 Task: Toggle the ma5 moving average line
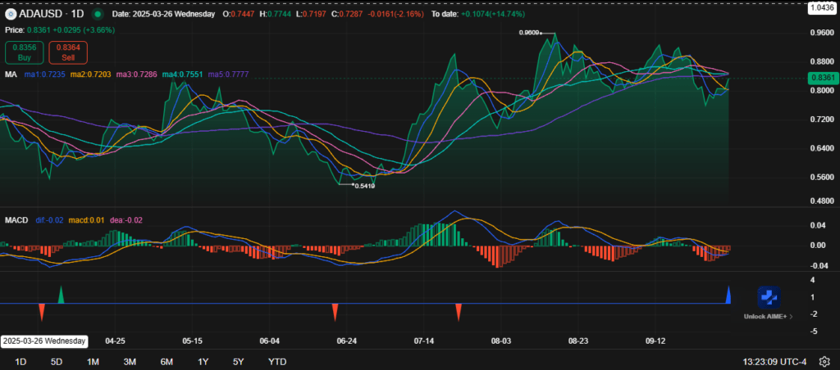226,74
